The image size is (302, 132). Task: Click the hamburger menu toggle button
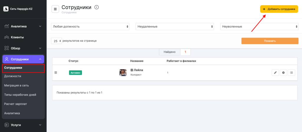[x=55, y=9]
